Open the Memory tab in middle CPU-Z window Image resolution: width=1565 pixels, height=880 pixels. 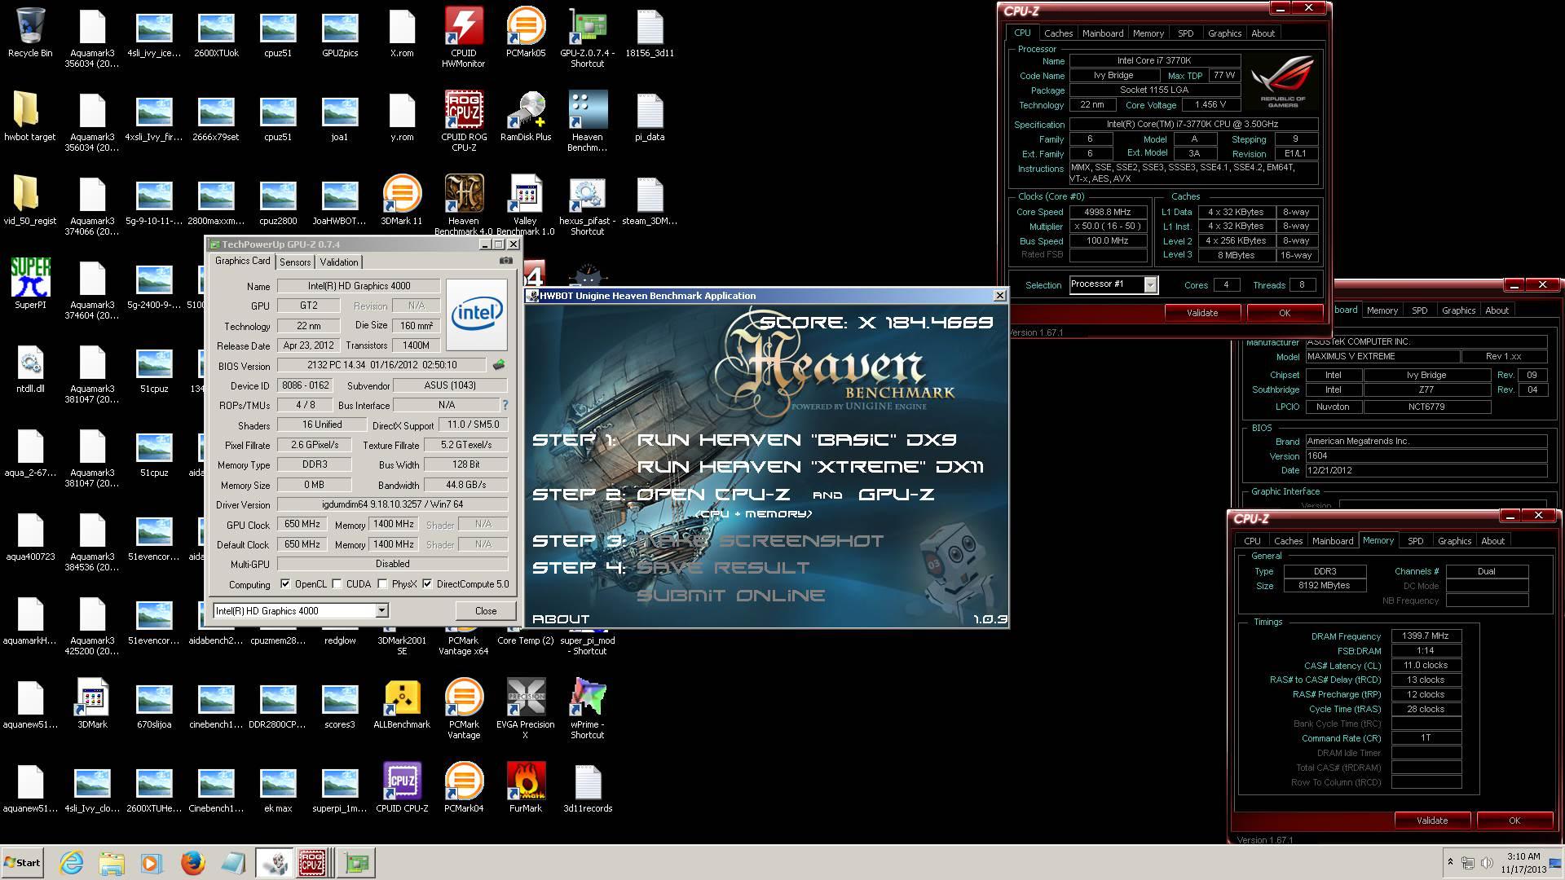[x=1382, y=310]
